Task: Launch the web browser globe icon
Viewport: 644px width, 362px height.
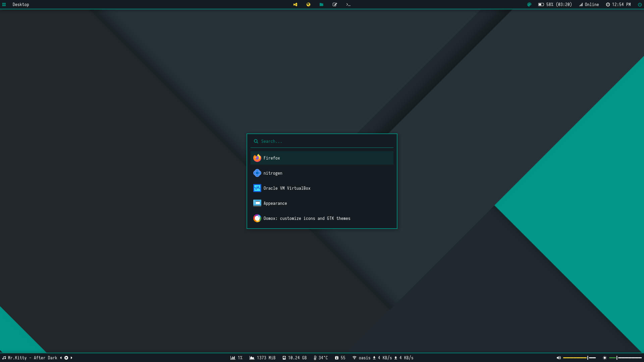Action: tap(308, 5)
